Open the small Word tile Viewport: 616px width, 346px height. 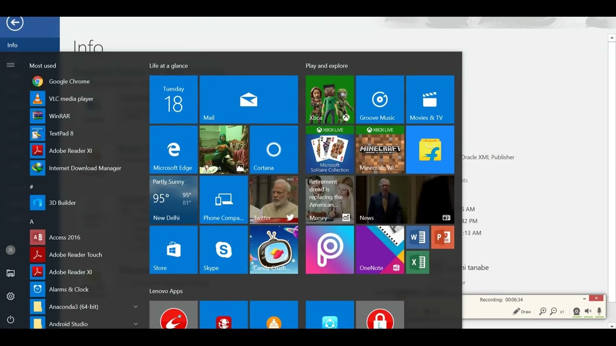coord(417,237)
